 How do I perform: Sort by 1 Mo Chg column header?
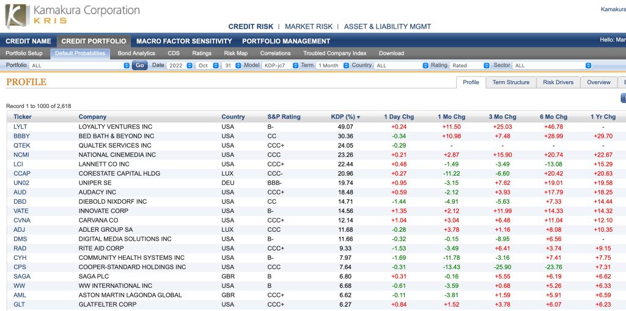[x=452, y=117]
